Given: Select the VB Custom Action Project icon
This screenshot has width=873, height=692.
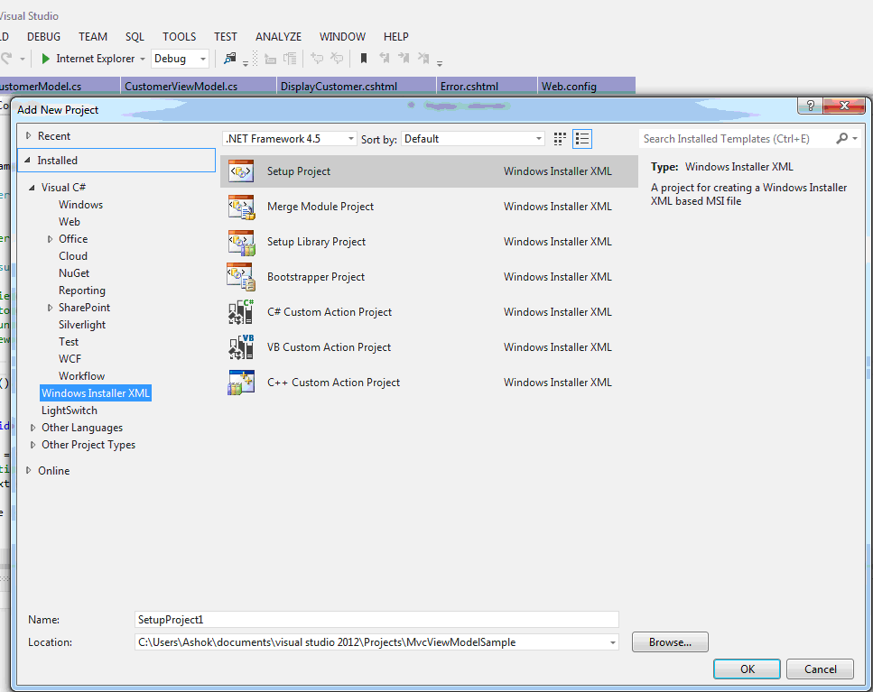Looking at the screenshot, I should pos(241,346).
